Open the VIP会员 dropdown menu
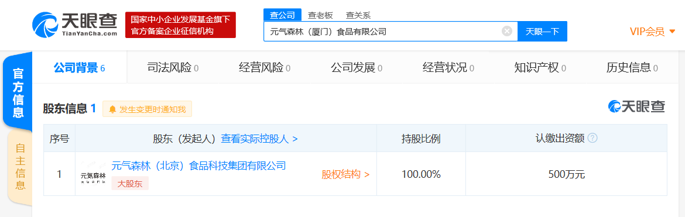 click(652, 32)
